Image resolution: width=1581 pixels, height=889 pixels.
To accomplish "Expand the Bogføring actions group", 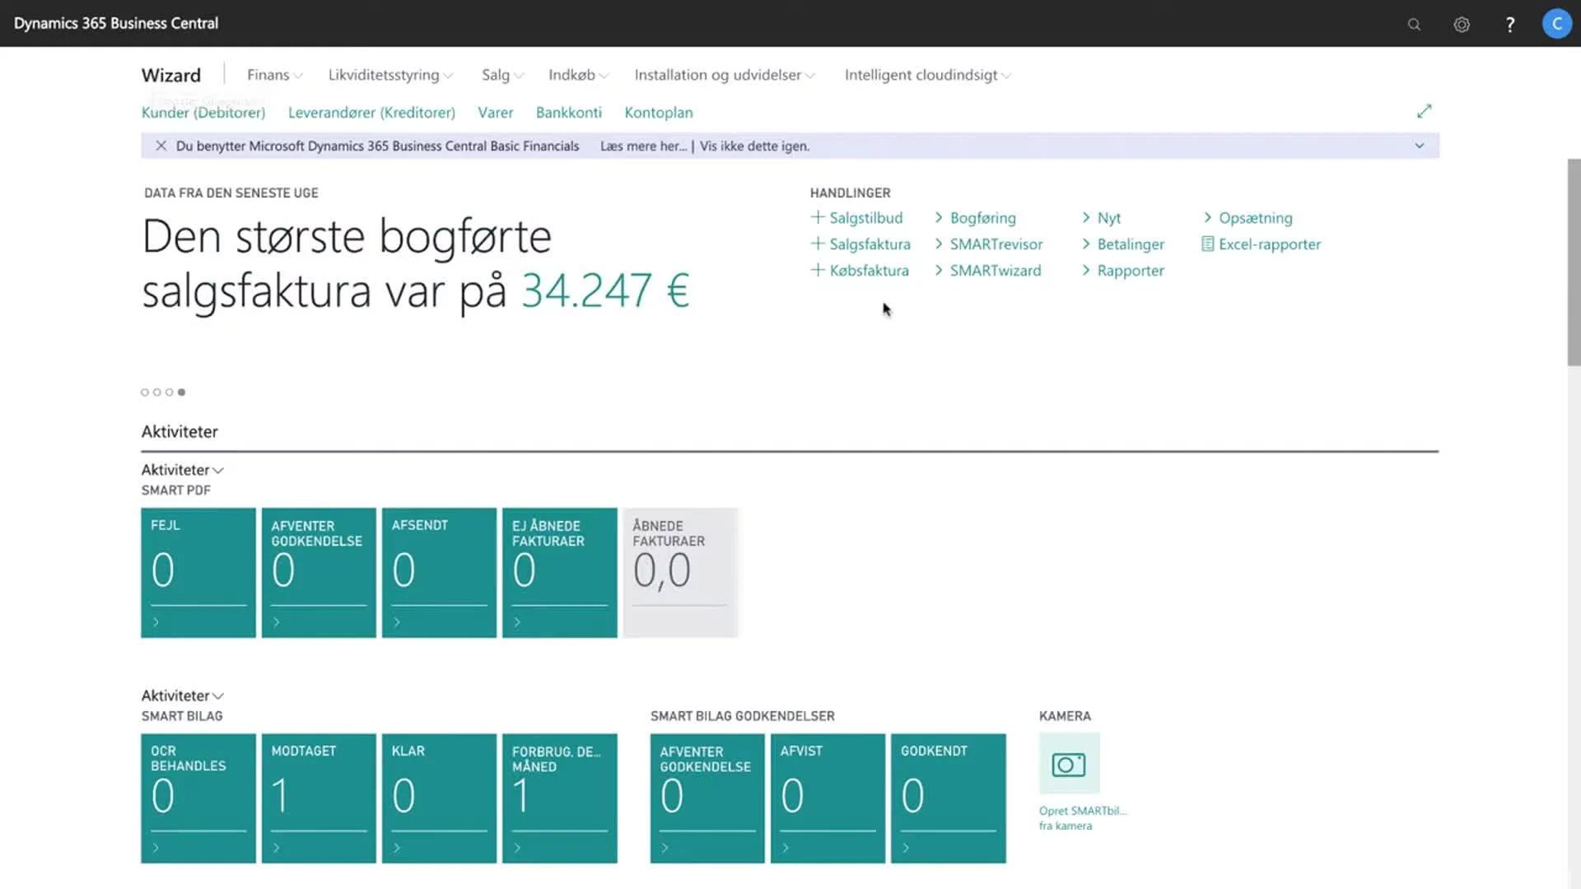I will coord(976,217).
